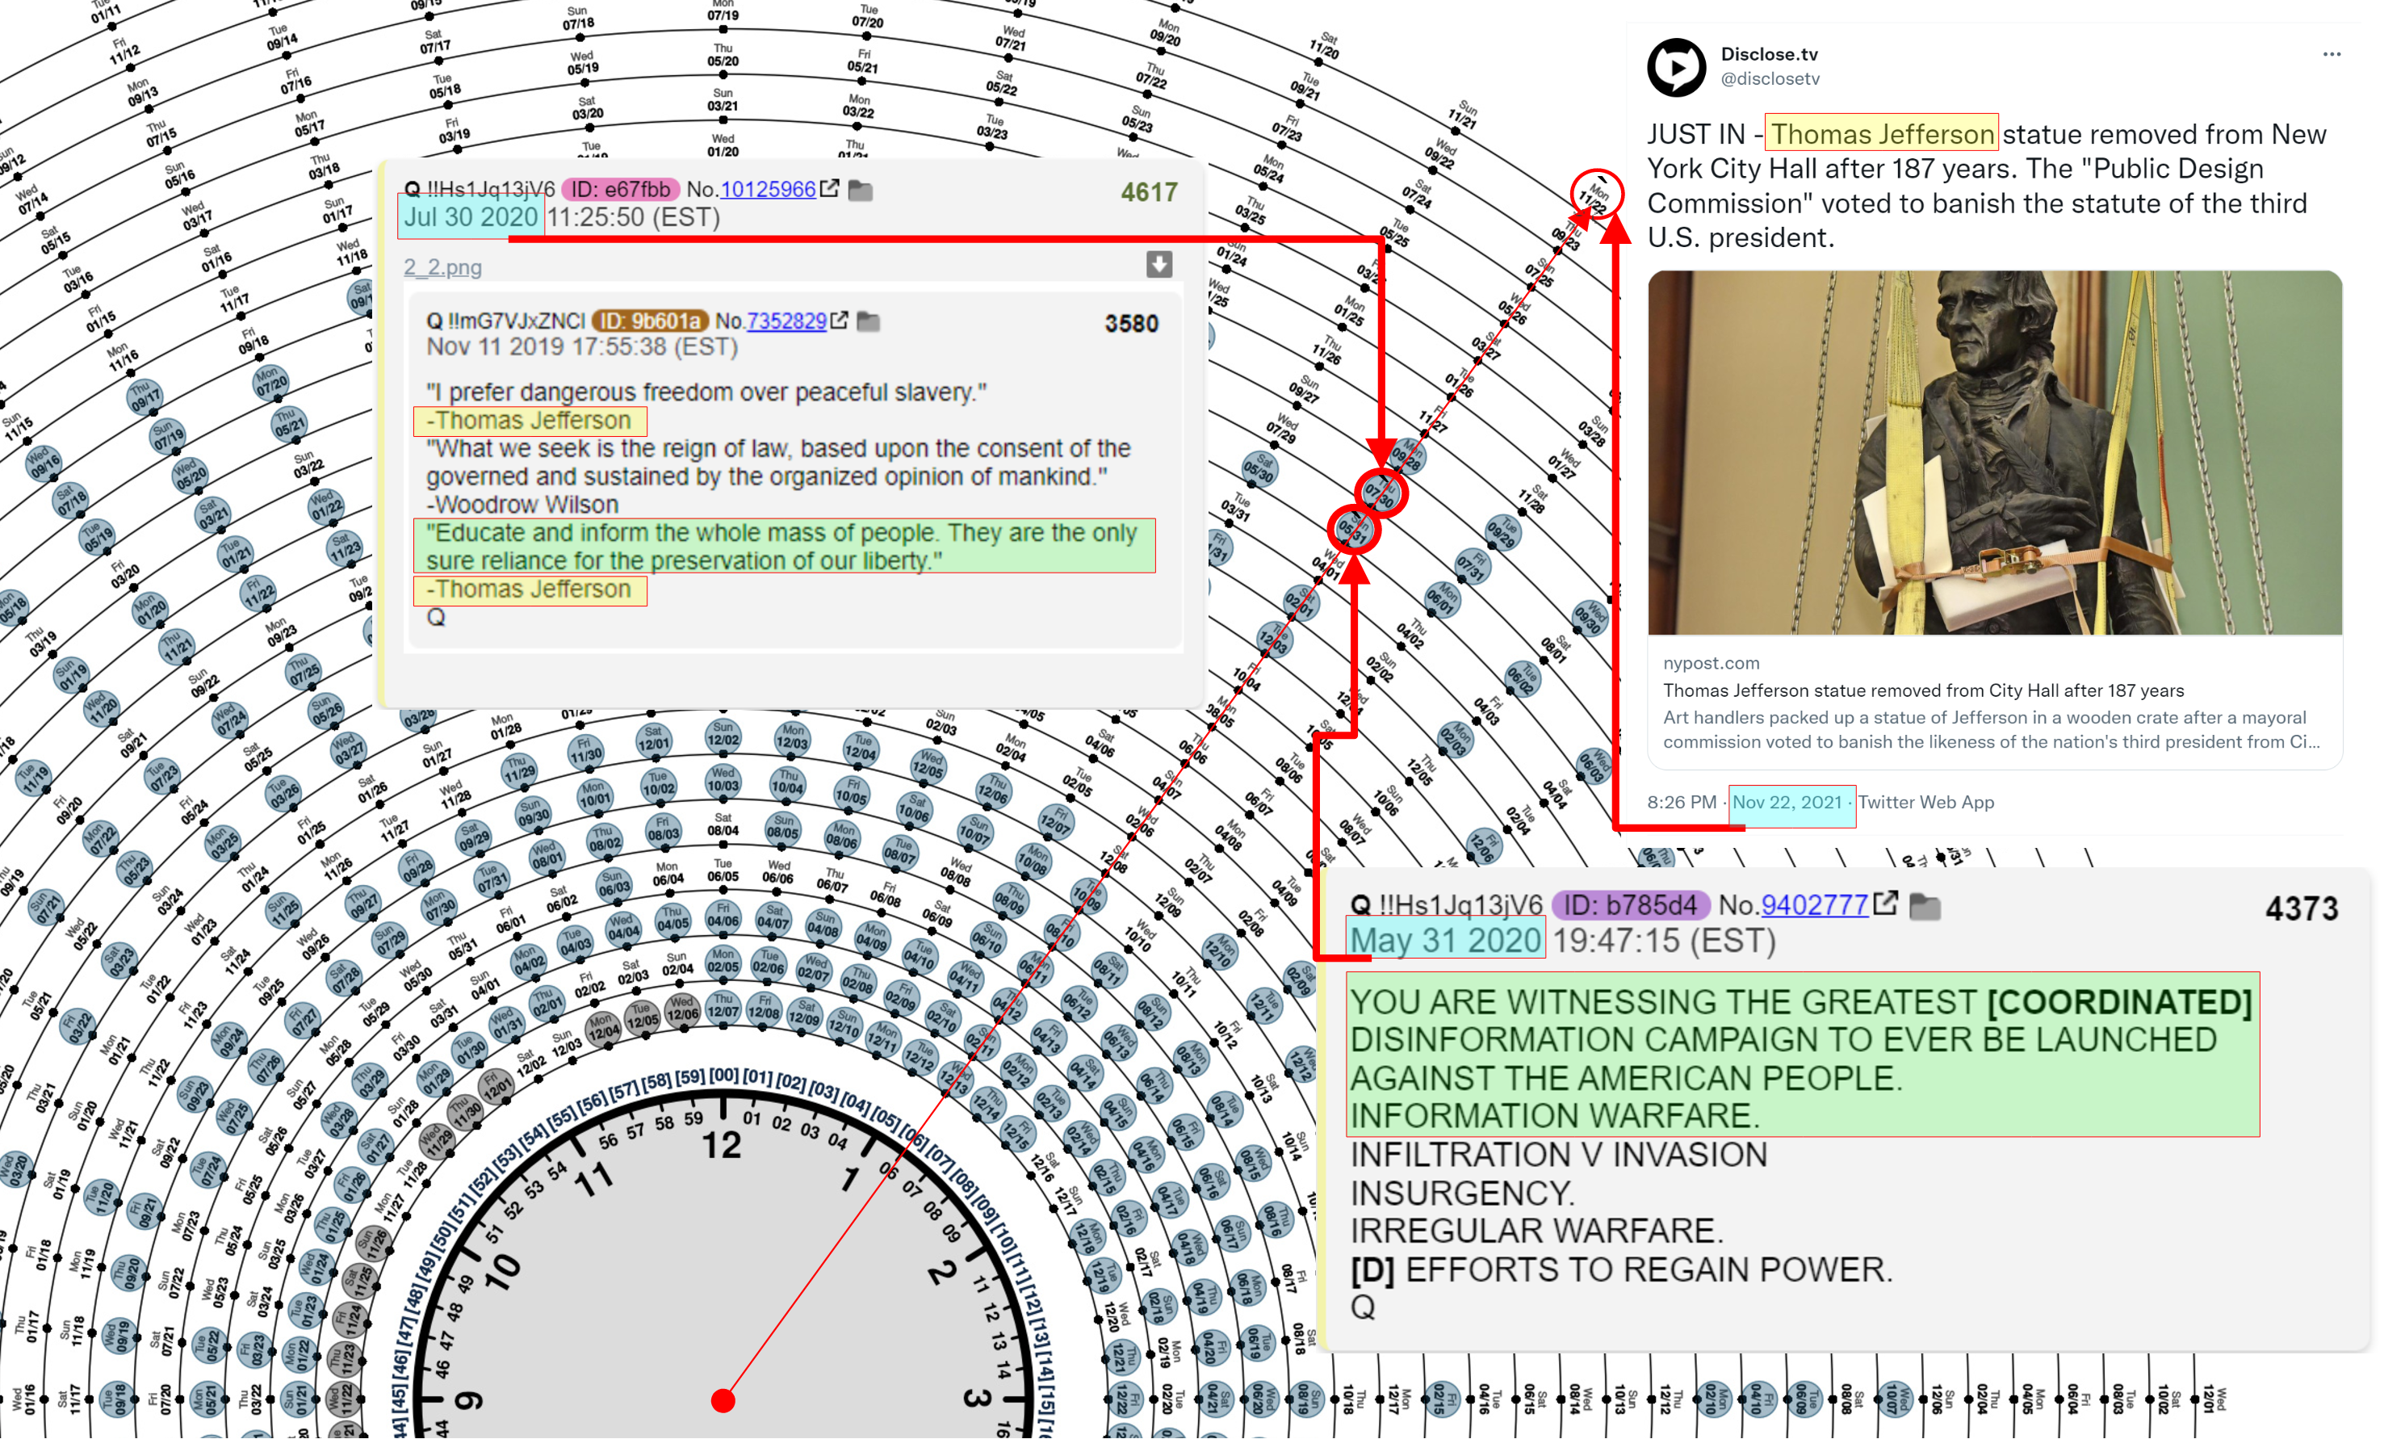Click the Jul 30 2020 post date
2405x1439 pixels.
[x=470, y=217]
